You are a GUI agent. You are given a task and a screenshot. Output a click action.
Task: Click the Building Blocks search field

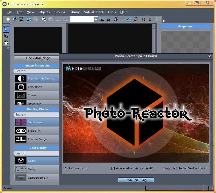(36, 115)
